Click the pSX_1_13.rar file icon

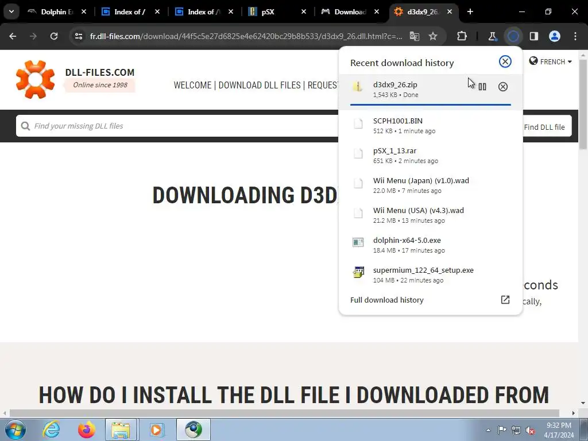point(358,153)
